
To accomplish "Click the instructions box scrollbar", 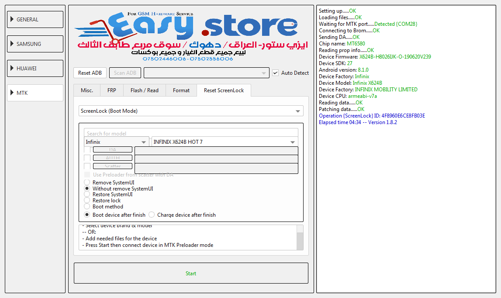I will pos(300,238).
